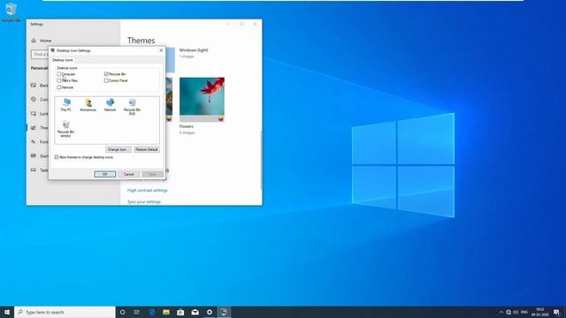
Task: Launch Microsoft Edge from taskbar
Action: pos(151,312)
